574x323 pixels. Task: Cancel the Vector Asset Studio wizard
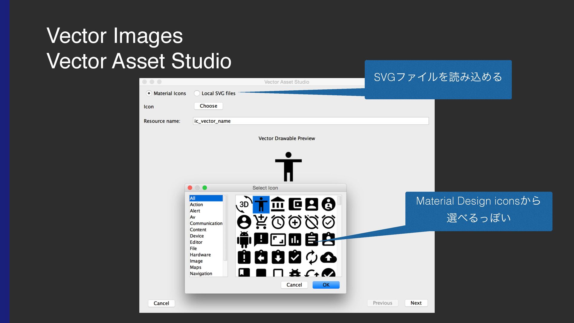click(161, 303)
